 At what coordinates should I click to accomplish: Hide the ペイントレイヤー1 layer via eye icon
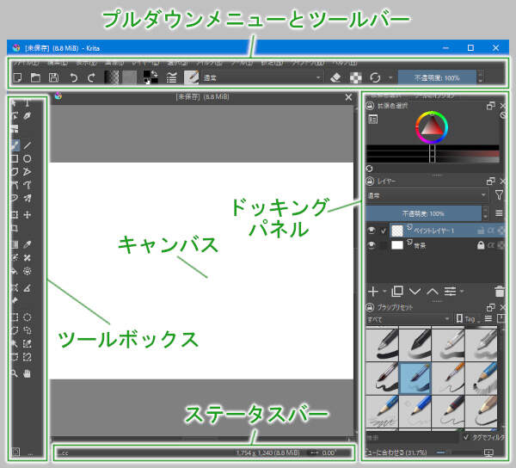tap(371, 231)
